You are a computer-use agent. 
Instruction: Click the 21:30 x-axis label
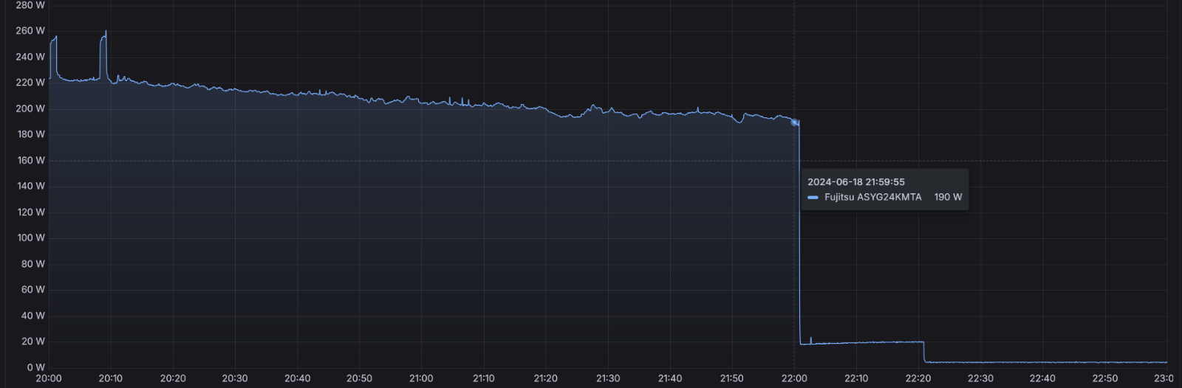click(608, 378)
